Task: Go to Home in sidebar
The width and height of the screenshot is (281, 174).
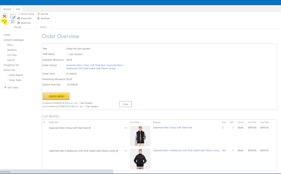Action: pos(7,35)
